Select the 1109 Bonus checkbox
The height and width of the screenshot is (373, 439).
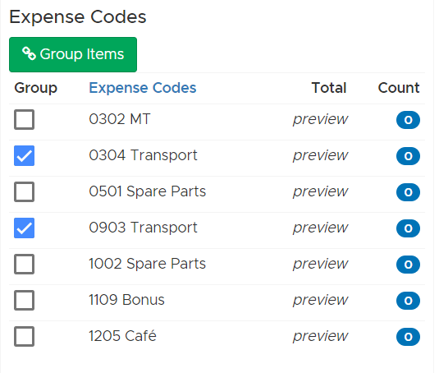click(25, 301)
